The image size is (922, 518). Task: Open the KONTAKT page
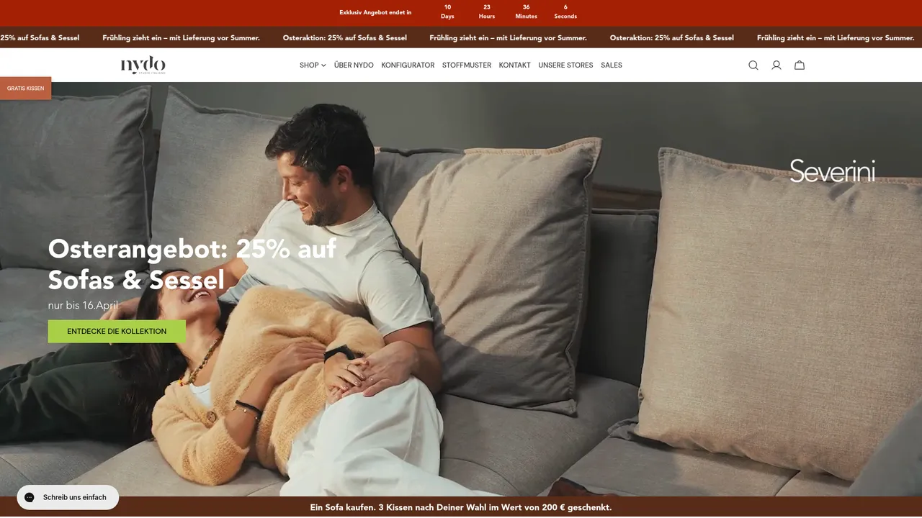point(514,65)
